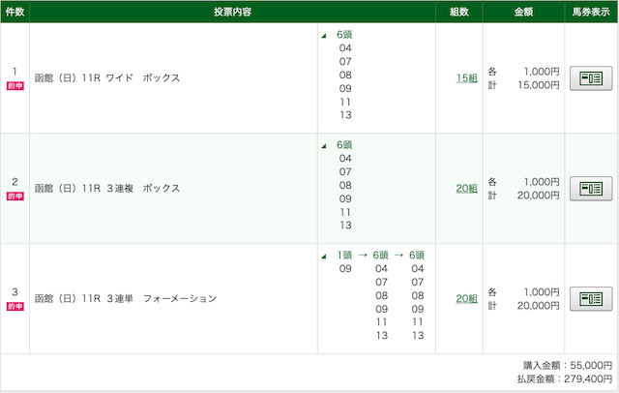
Task: Collapse horse list triangle in row 2
Action: 324,146
